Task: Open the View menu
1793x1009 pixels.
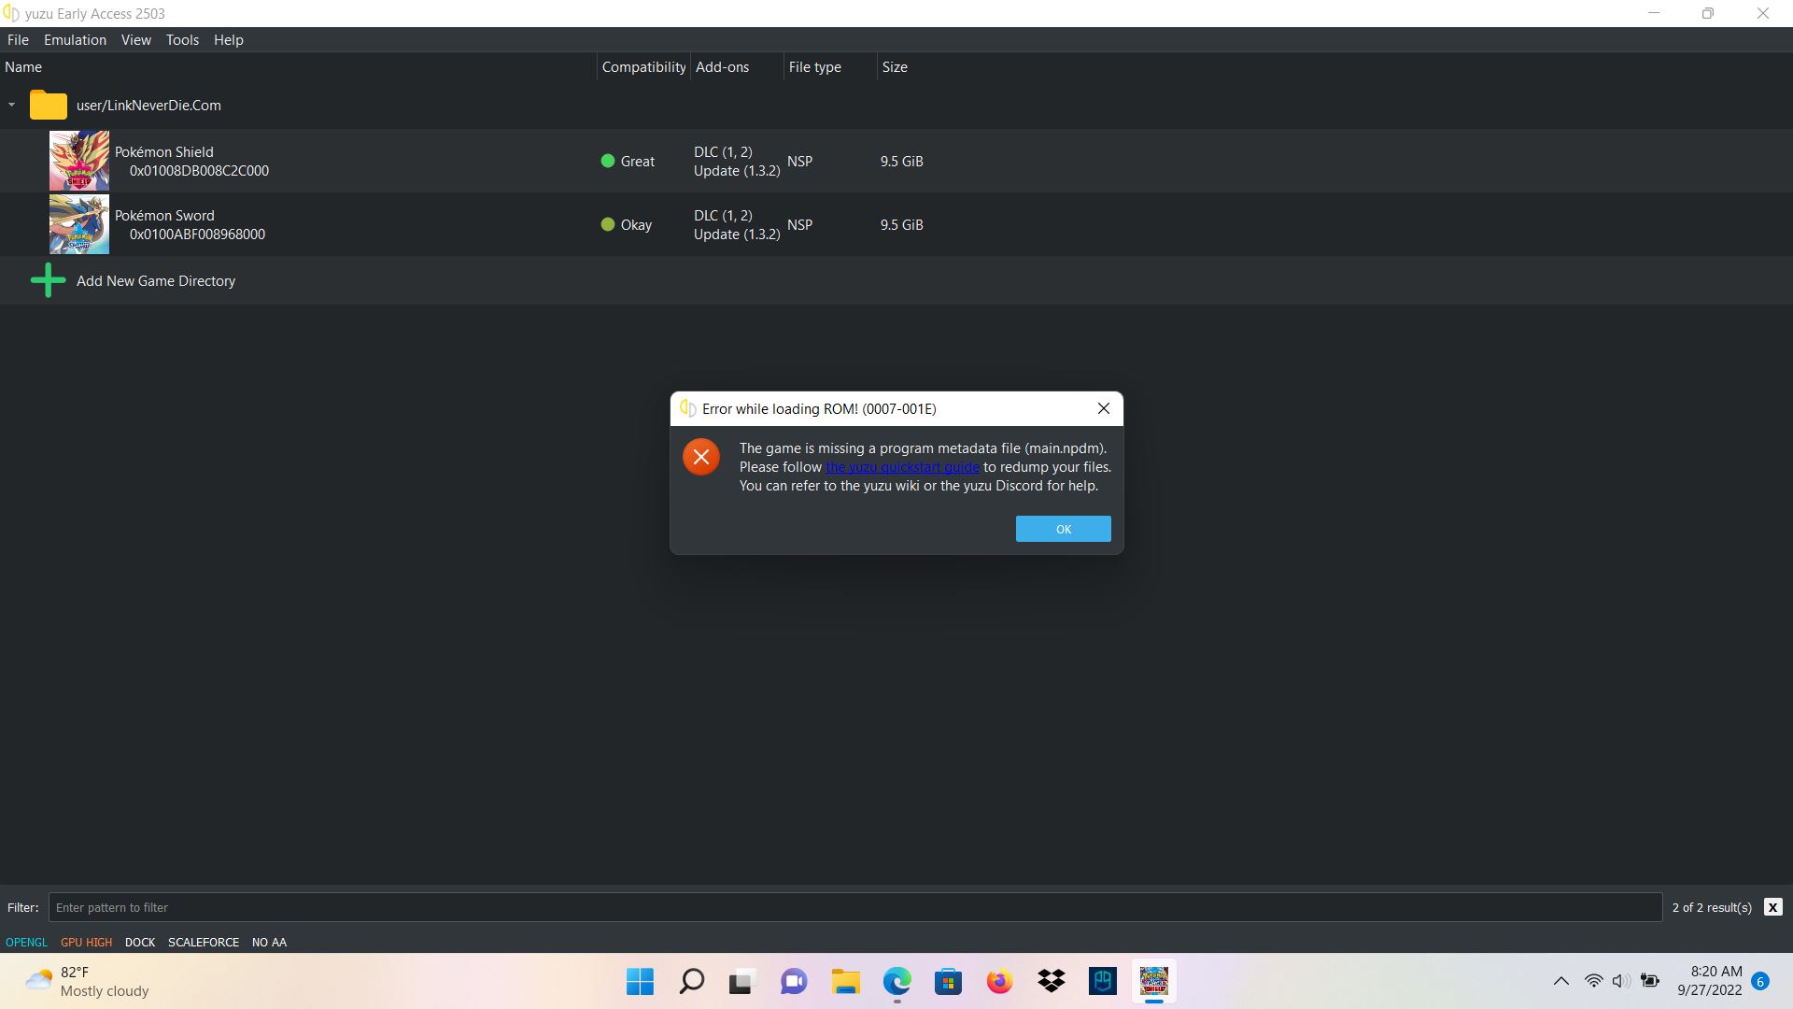Action: click(x=135, y=40)
